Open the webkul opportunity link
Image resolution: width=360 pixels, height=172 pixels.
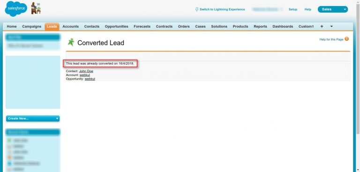click(x=90, y=79)
